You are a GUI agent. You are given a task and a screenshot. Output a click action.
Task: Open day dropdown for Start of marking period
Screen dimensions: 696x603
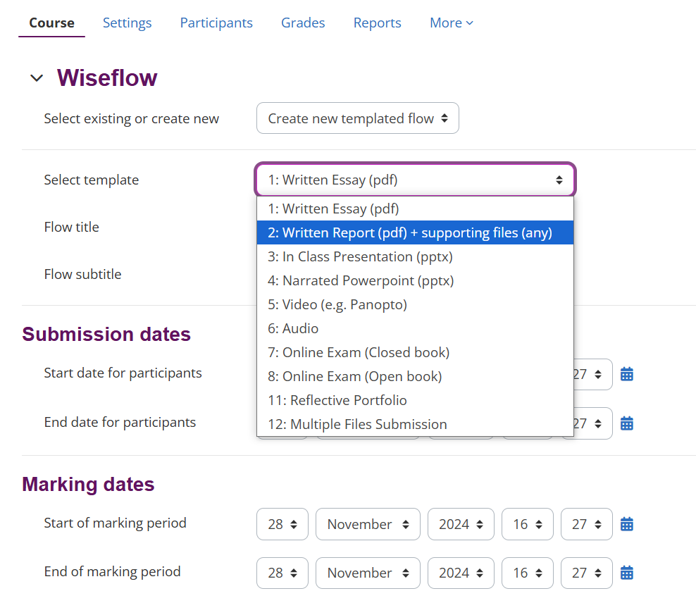(282, 524)
